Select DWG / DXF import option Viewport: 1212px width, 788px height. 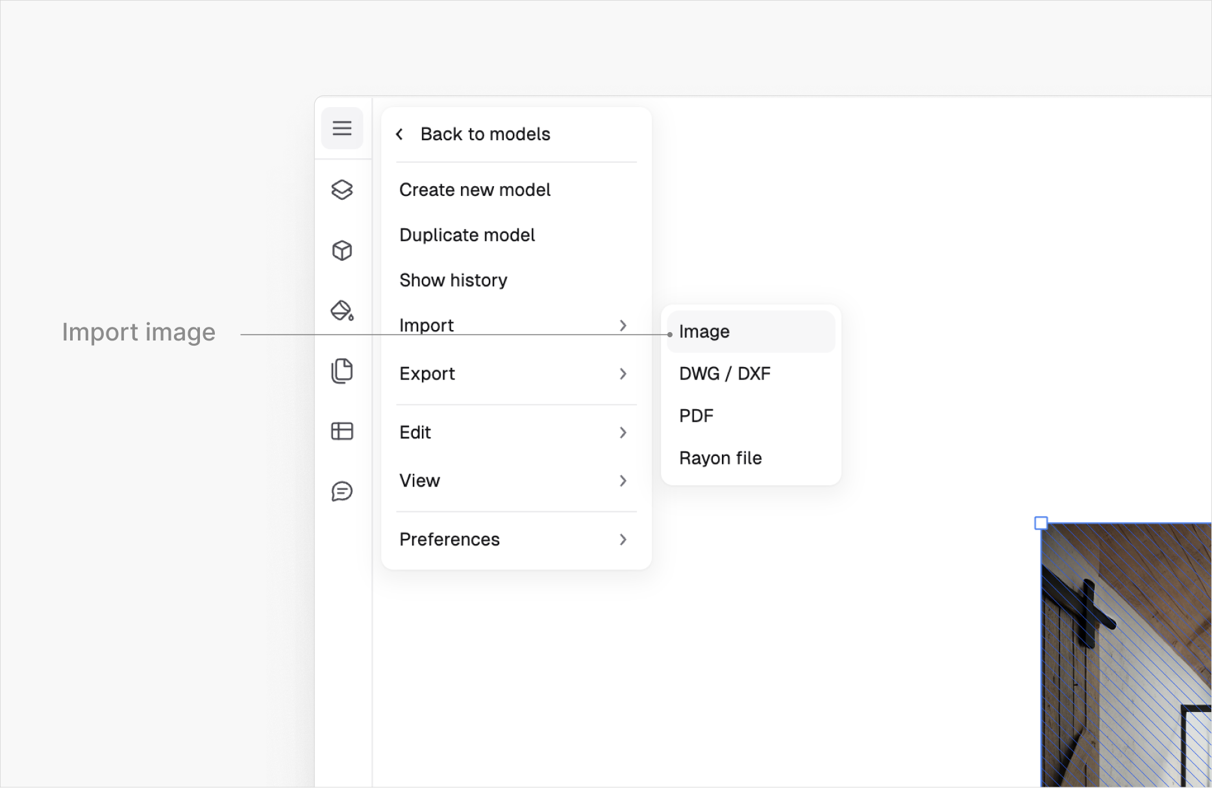[724, 374]
